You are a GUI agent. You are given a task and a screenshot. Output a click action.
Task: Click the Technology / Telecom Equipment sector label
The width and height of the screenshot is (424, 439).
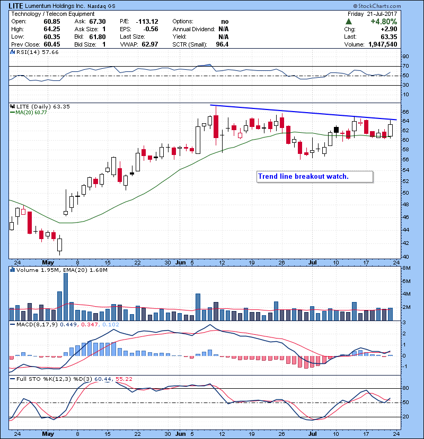pyautogui.click(x=53, y=14)
